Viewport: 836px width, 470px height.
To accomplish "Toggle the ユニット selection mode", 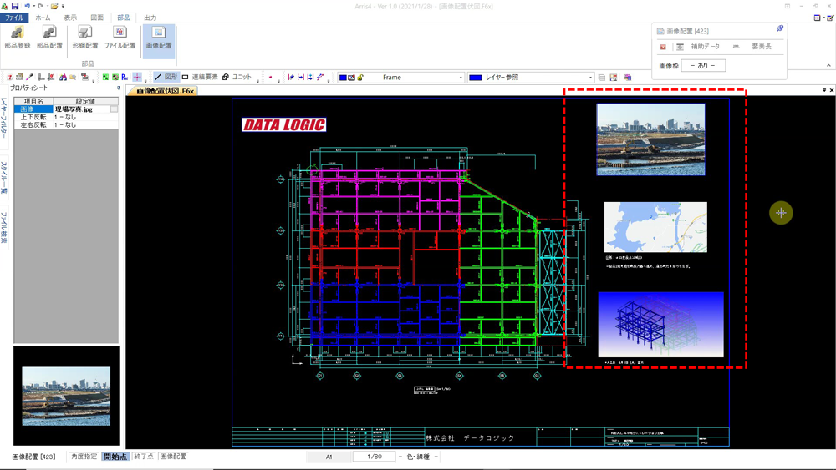I will coord(237,78).
